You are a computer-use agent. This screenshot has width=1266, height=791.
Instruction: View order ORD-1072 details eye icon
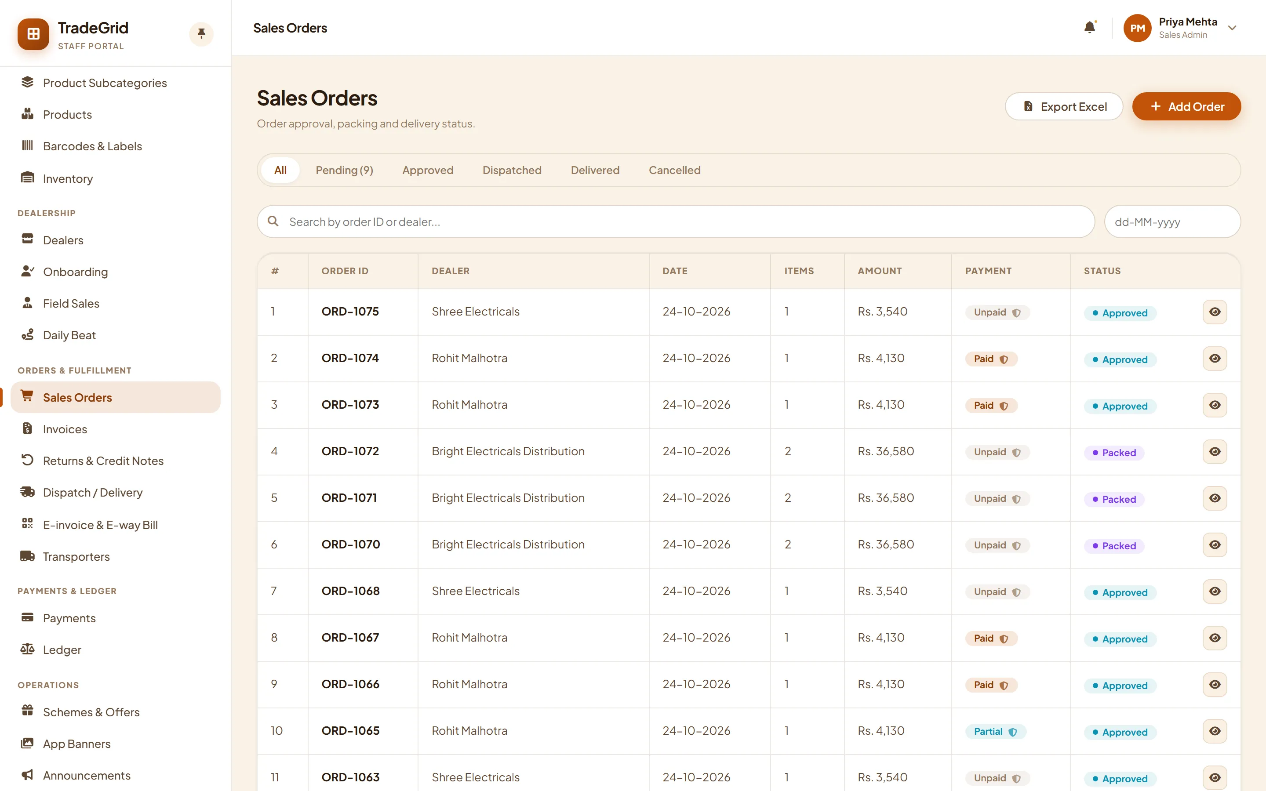1215,451
